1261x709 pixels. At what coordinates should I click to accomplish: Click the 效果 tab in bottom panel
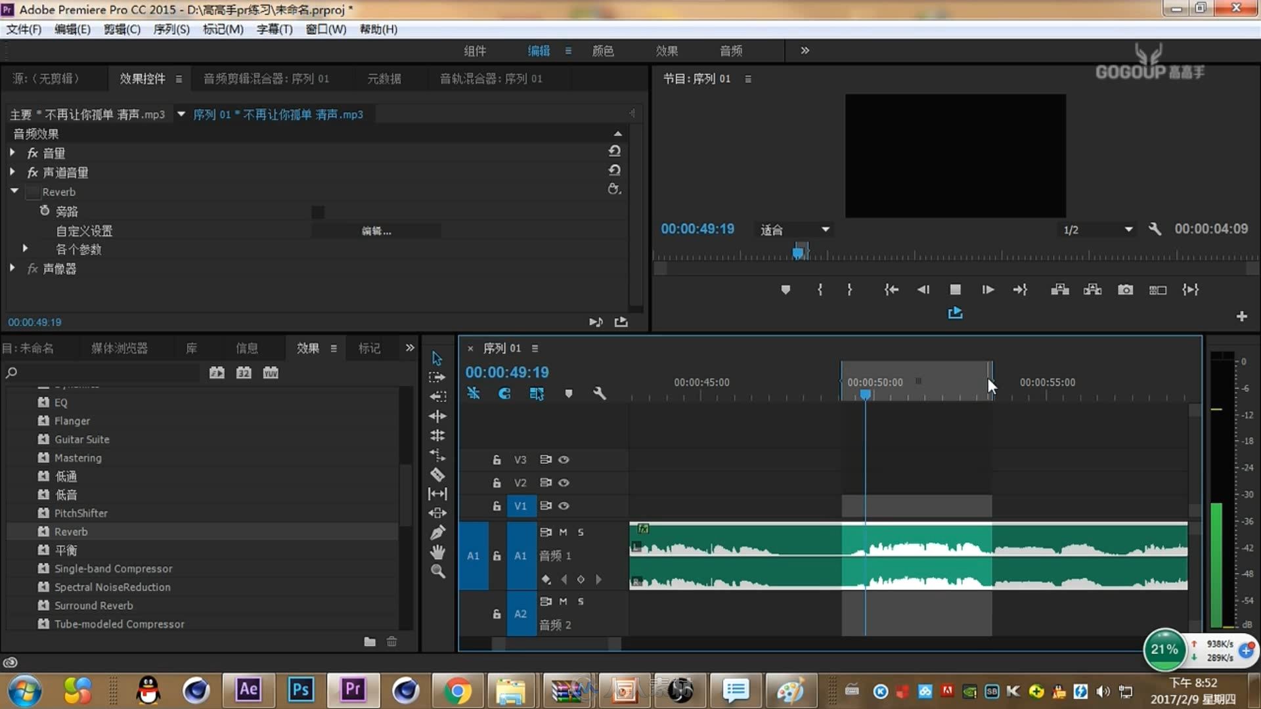click(x=307, y=347)
